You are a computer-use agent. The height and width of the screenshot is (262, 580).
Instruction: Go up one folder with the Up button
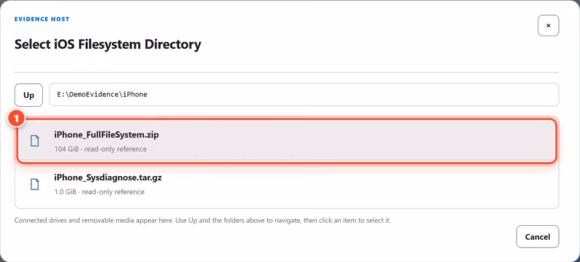point(28,95)
